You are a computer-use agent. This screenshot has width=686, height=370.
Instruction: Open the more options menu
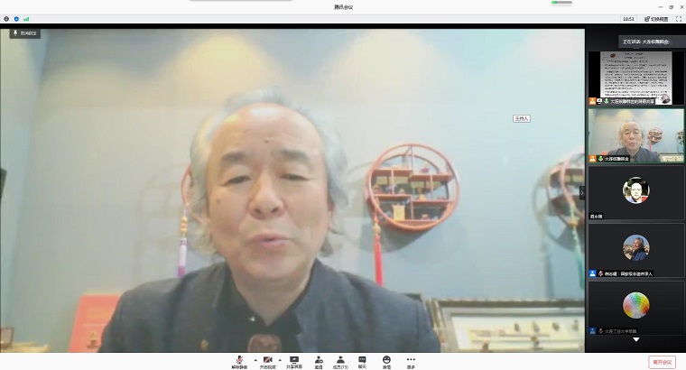coord(411,360)
